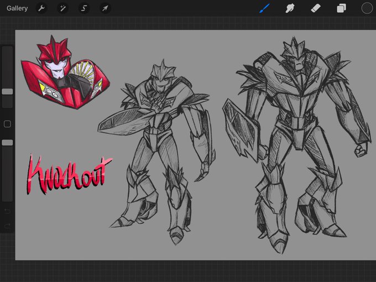The image size is (376, 282).
Task: Return to the Gallery
Action: pos(17,8)
